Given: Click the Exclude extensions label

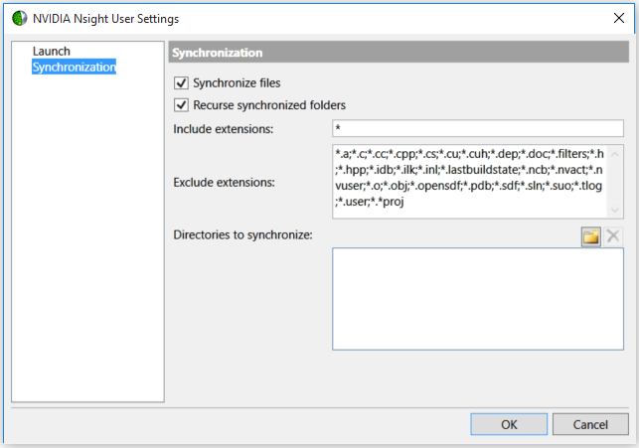Looking at the screenshot, I should point(225,183).
